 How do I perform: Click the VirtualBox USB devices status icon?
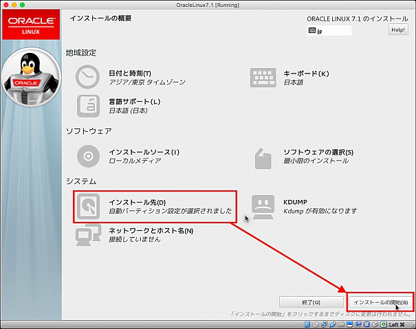point(333,324)
